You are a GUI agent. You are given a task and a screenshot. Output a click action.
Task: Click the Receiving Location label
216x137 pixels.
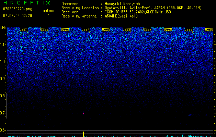pyautogui.click(x=80, y=8)
